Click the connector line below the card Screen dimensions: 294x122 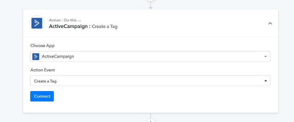(151, 116)
